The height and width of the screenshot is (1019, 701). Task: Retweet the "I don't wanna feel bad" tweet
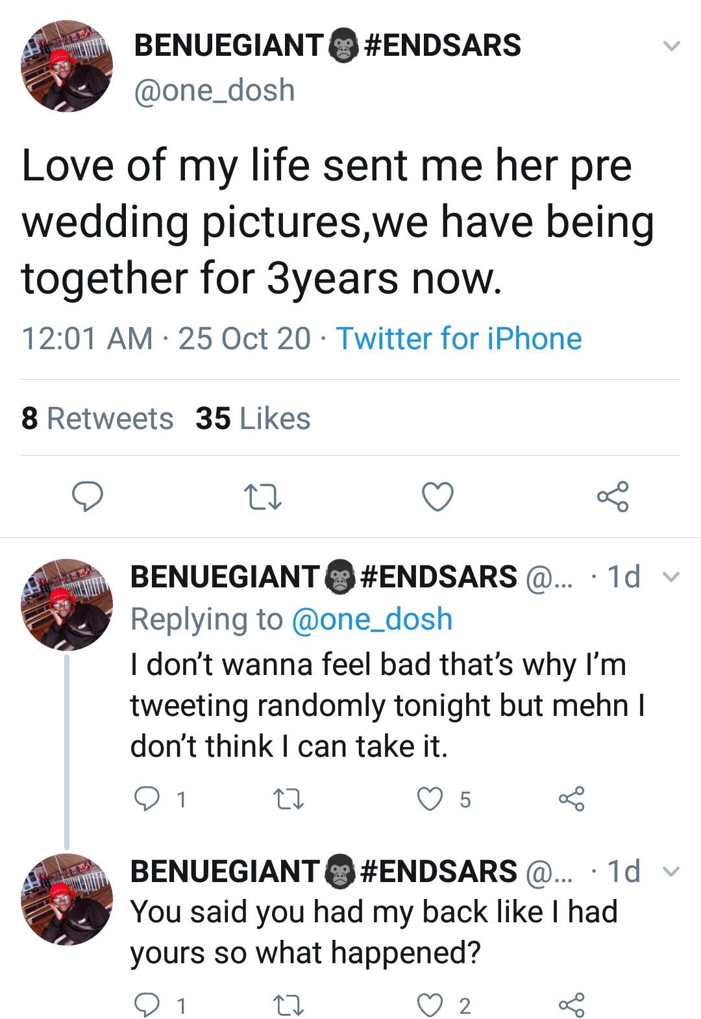(x=289, y=799)
